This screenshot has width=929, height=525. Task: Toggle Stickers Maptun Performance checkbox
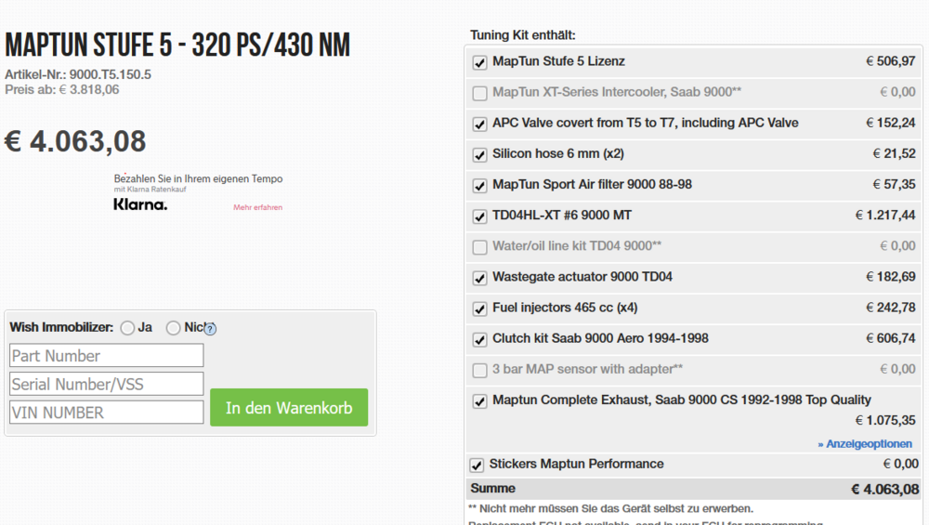(477, 466)
